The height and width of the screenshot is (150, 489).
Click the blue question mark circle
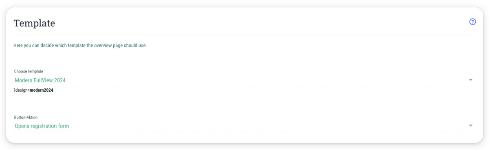[473, 22]
